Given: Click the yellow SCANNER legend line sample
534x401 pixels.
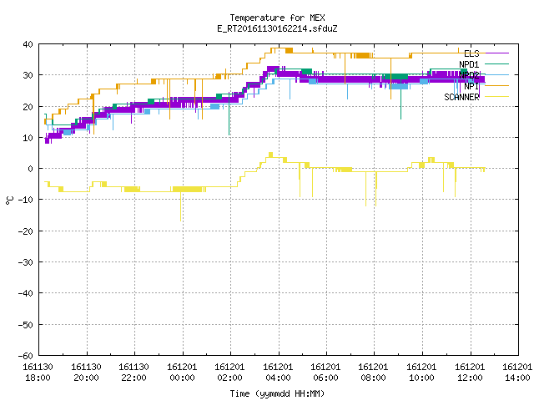Looking at the screenshot, I should click(497, 97).
